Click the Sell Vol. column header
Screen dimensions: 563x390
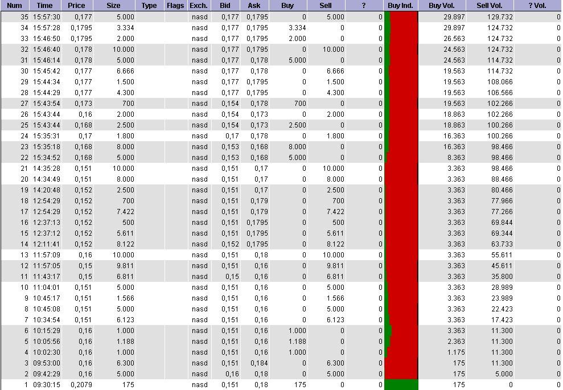click(x=491, y=6)
